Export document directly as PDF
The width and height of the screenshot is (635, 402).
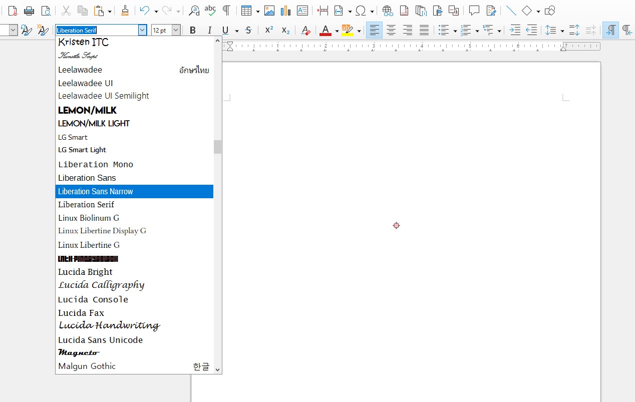[13, 11]
